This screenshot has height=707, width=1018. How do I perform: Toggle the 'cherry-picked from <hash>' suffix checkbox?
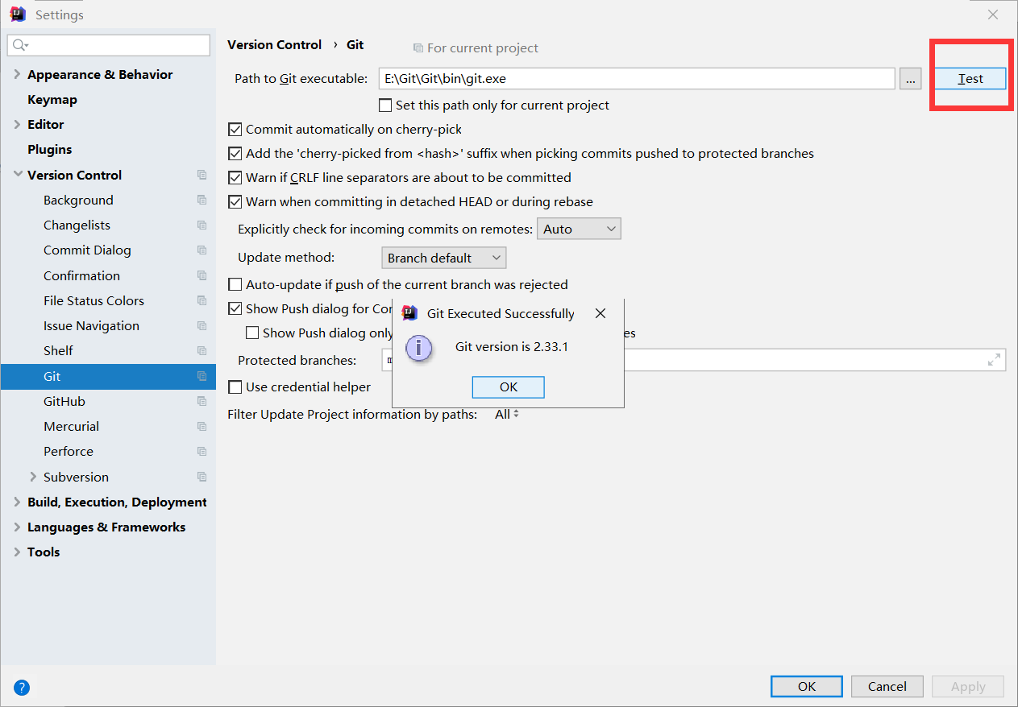click(235, 153)
